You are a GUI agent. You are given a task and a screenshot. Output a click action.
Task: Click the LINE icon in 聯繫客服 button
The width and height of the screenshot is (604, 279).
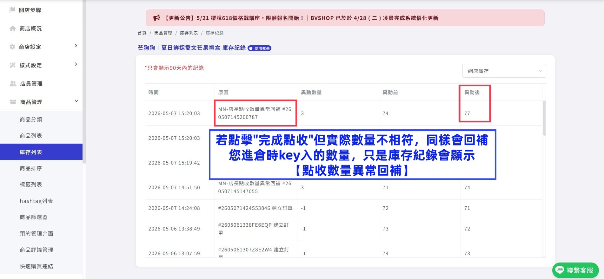tap(560, 270)
